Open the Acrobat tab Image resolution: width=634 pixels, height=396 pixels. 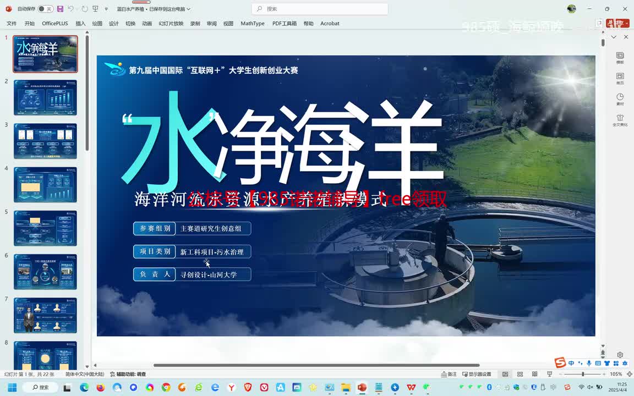click(330, 24)
